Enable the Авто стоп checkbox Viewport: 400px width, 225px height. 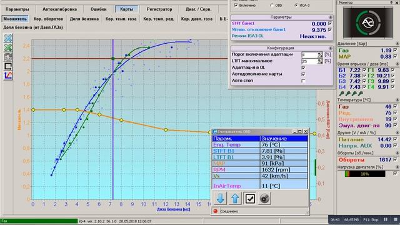[303, 81]
